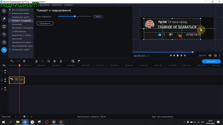Image resolution: width=223 pixels, height=125 pixels.
Task: Open the Stickers tab in sidebar
Action: (4, 42)
